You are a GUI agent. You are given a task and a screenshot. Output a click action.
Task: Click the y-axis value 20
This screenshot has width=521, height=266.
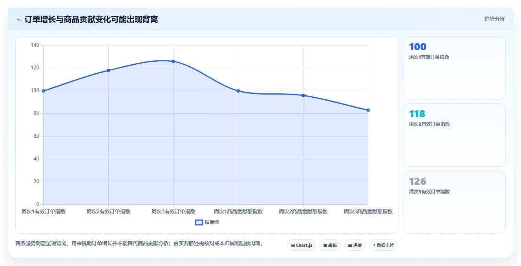pyautogui.click(x=36, y=182)
